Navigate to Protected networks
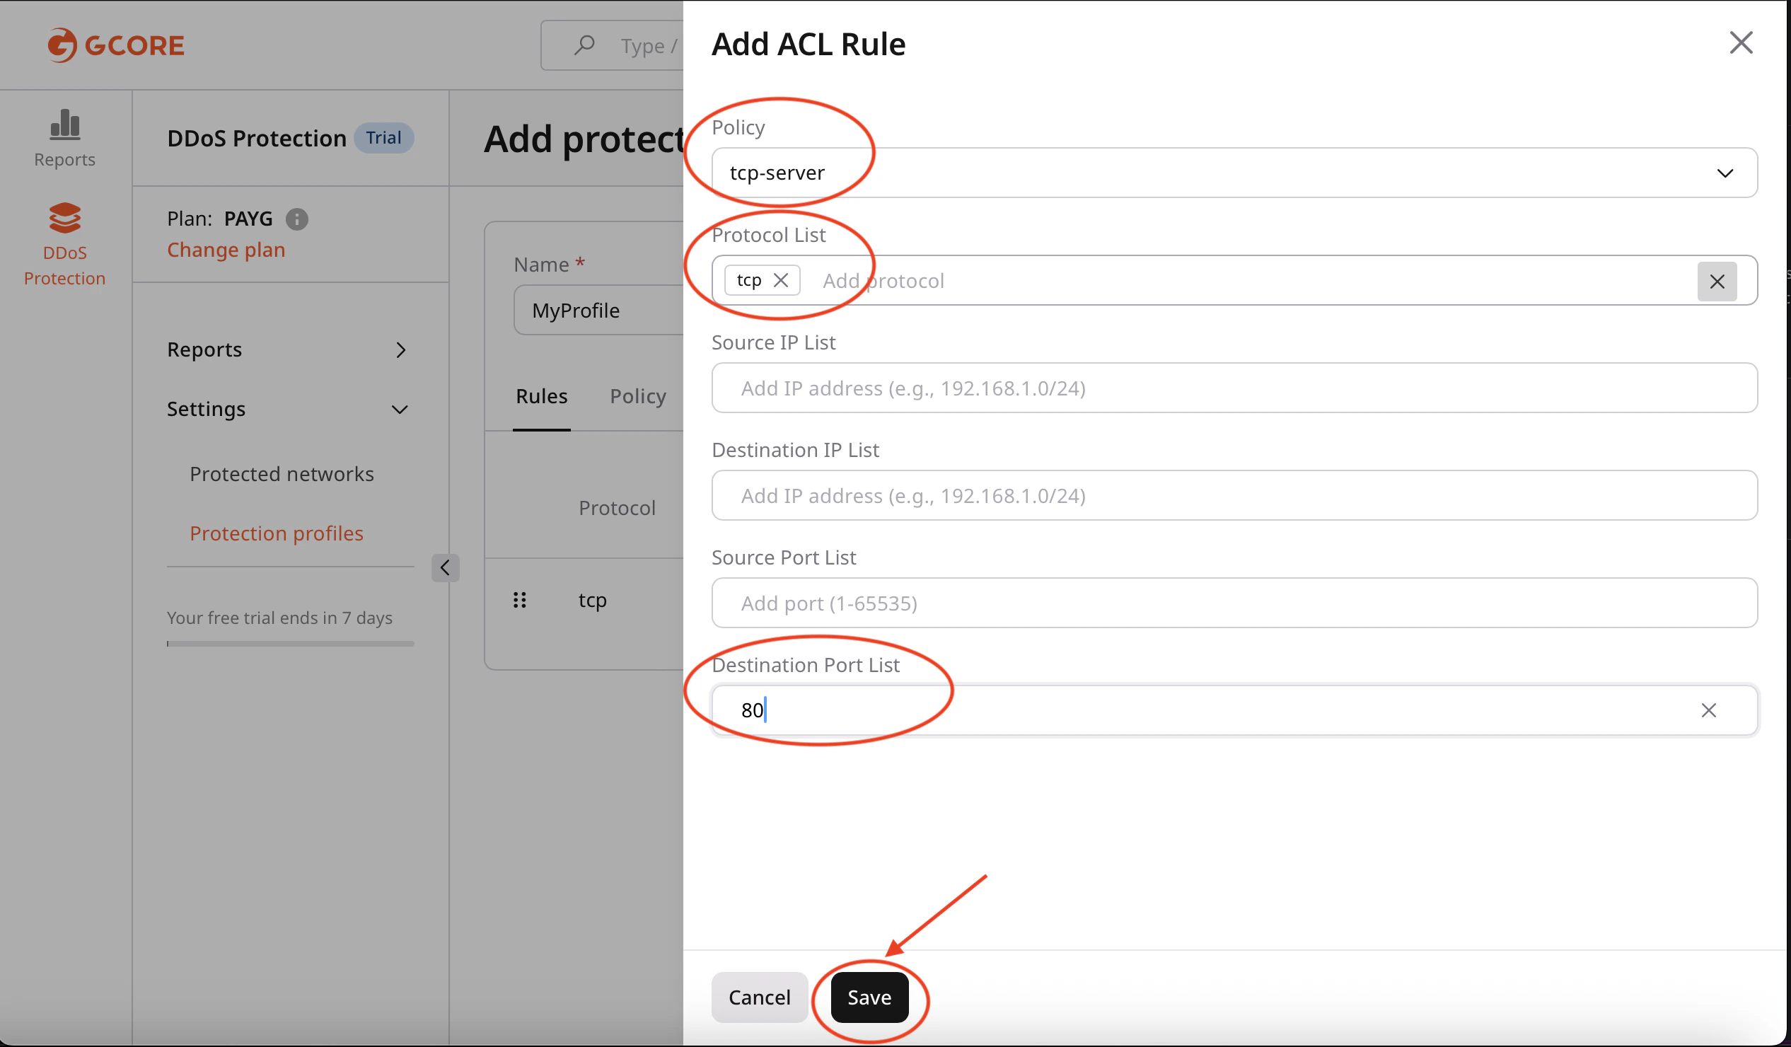1791x1047 pixels. (x=282, y=473)
